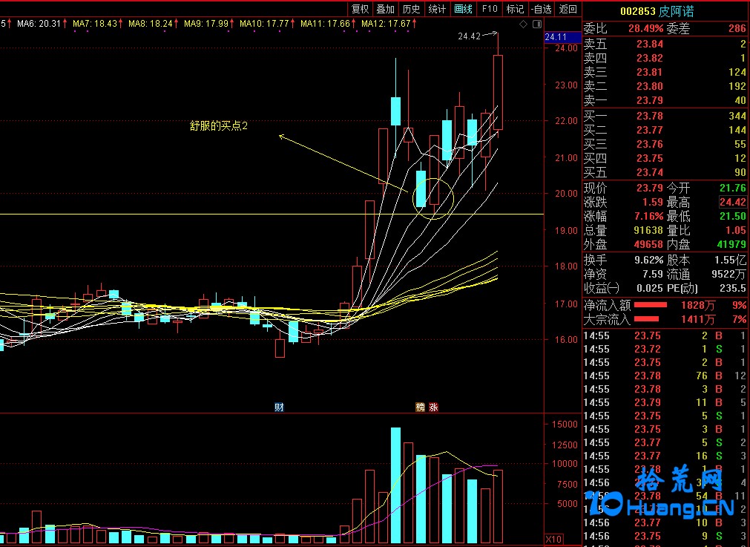Image resolution: width=750 pixels, height=547 pixels.
Task: Click the 委差 value 286
Action: point(737,29)
